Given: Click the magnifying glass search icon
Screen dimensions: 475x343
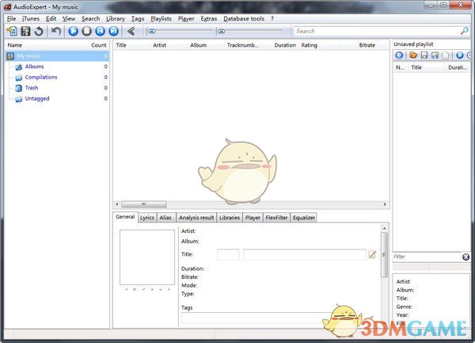Looking at the screenshot, I should [x=464, y=31].
